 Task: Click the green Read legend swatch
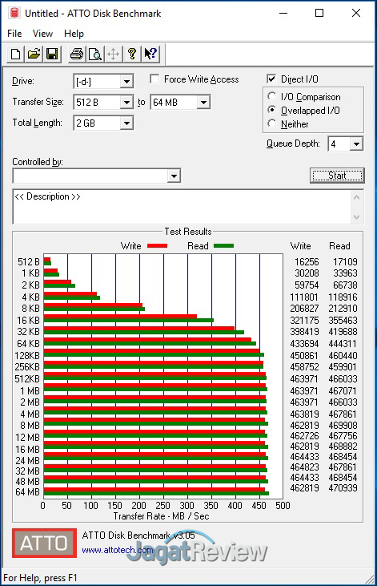[x=223, y=246]
